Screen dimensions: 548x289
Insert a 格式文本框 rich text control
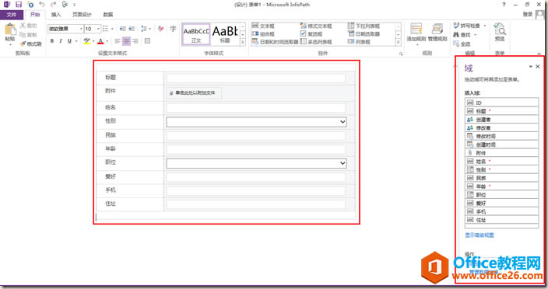[x=316, y=26]
